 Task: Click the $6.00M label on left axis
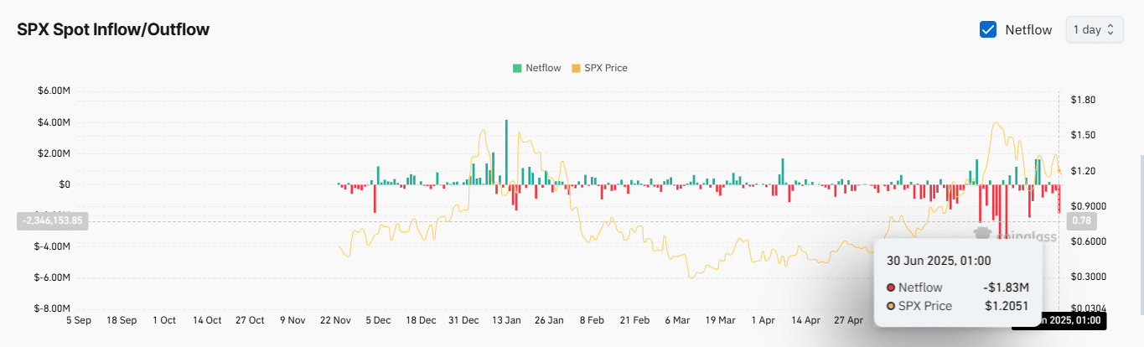click(51, 91)
